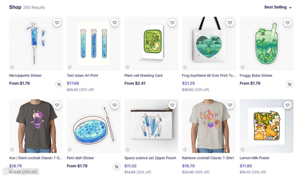Click heart icon on Lemon Milk Poster

288,105
